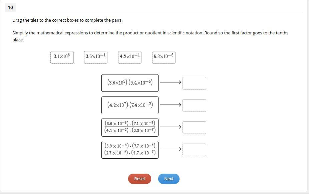This screenshot has height=194, width=309.
Task: Click arrow after 6.9×10^-4 fraction
Action: [x=171, y=149]
